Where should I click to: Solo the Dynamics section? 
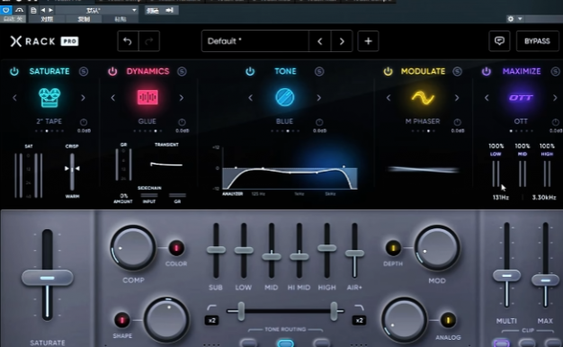(x=182, y=71)
